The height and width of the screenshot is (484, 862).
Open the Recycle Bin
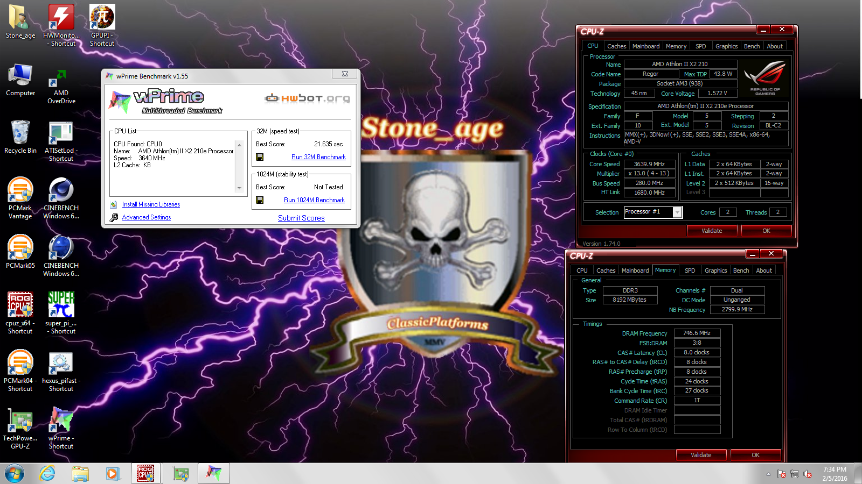(x=20, y=137)
